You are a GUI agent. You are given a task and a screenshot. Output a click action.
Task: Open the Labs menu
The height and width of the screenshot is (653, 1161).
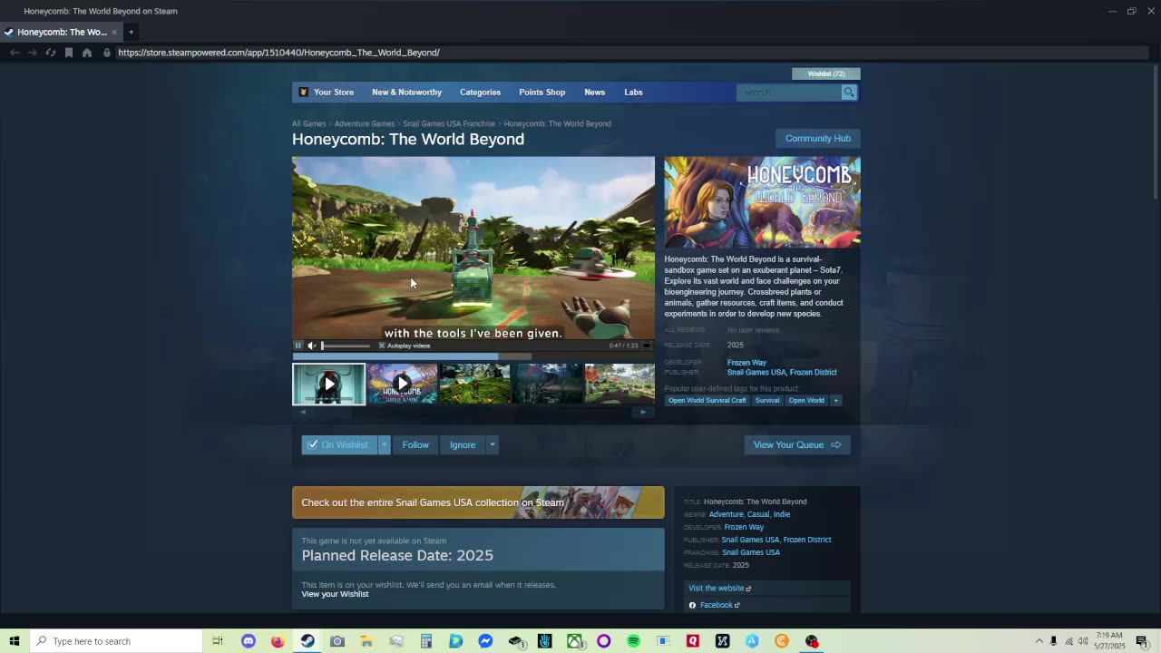point(633,93)
